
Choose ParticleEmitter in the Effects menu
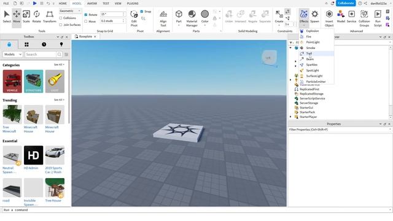[317, 82]
